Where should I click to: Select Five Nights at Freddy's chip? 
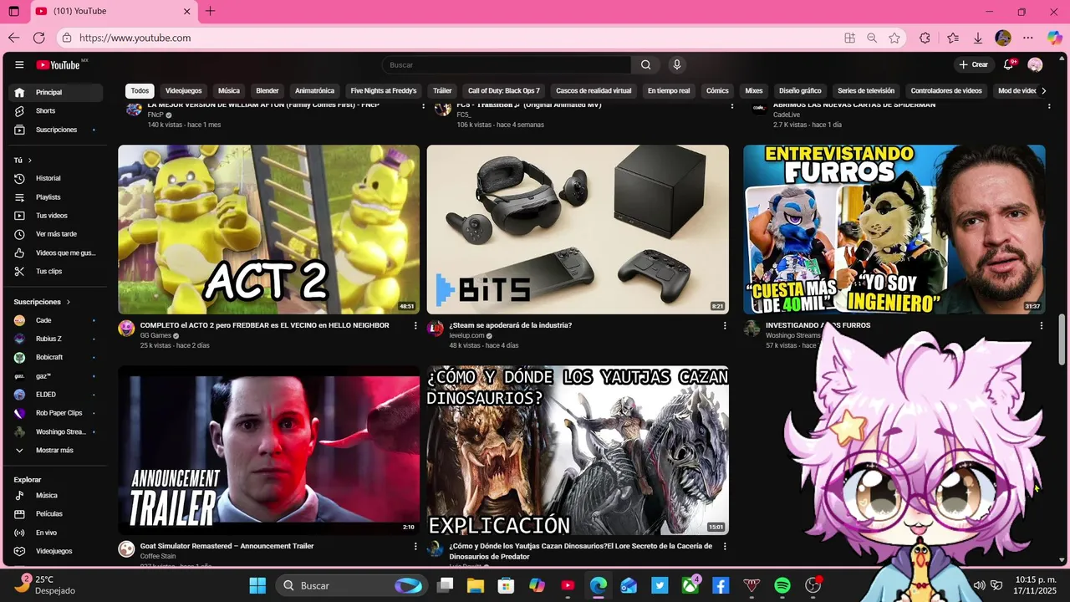click(x=384, y=90)
